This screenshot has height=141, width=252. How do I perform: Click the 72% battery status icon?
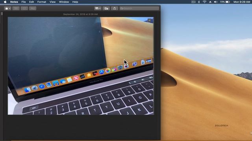225,2
